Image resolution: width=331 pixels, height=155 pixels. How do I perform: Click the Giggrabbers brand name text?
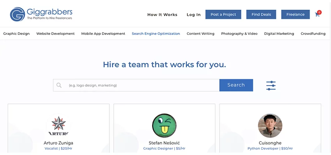(49, 12)
